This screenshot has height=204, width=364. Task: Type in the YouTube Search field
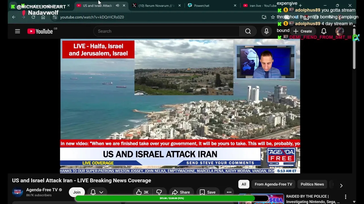(x=166, y=31)
